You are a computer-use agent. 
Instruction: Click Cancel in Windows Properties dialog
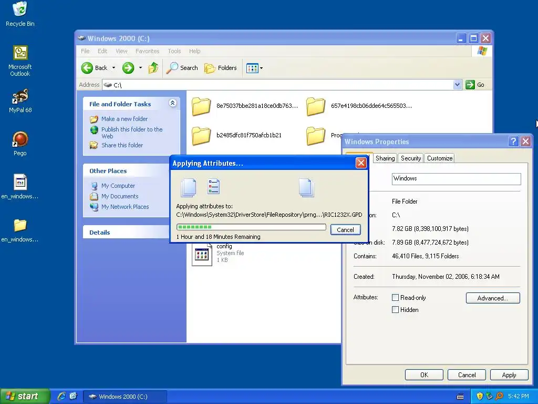coord(467,375)
